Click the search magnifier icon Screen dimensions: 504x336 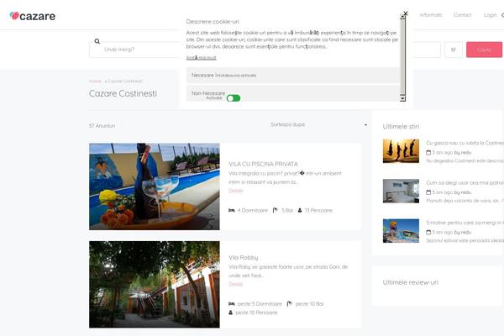click(97, 41)
